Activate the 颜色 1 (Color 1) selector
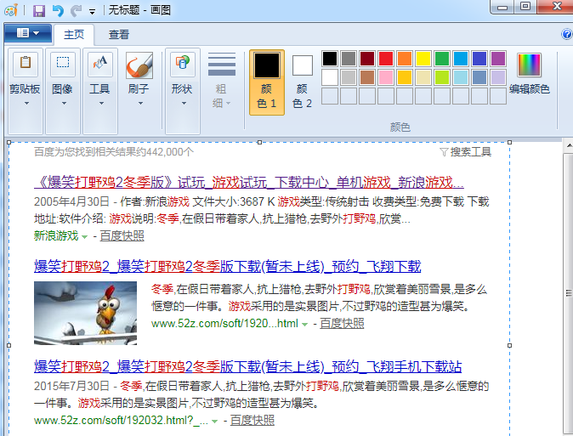 (x=267, y=82)
